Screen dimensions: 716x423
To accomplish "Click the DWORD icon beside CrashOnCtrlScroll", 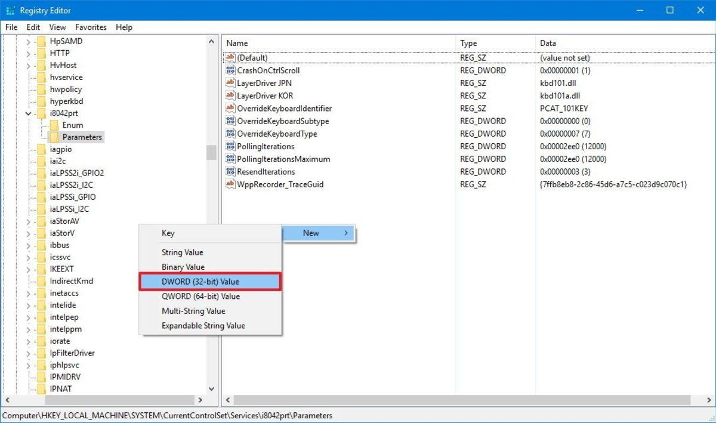I will click(x=230, y=70).
